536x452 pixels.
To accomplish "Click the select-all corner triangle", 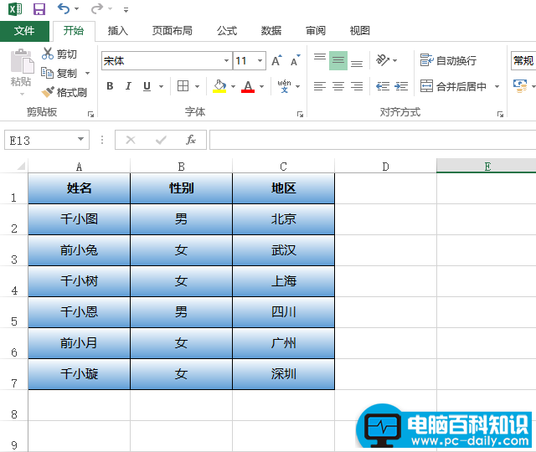I will [21, 166].
